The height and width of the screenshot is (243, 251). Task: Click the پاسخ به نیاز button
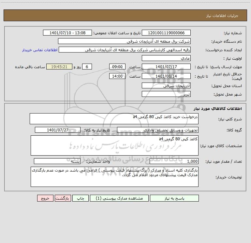(174, 198)
